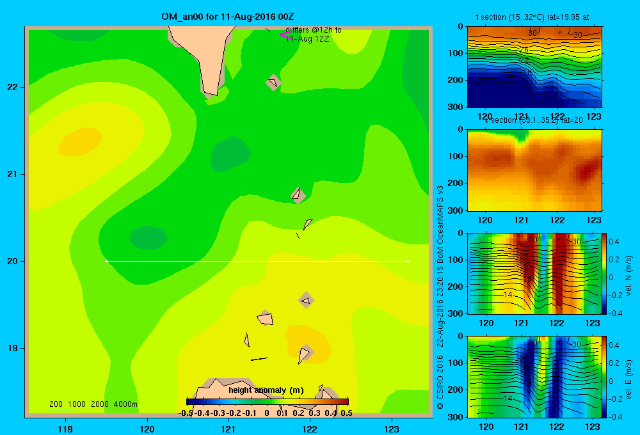Click the vel. N colorbar strip
The height and width of the screenshot is (435, 640).
[x=604, y=273]
